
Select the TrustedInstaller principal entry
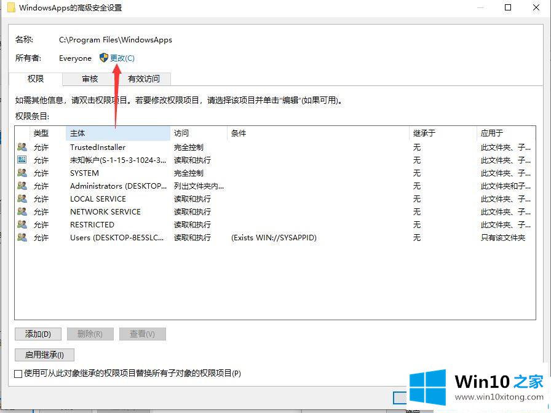[x=98, y=147]
